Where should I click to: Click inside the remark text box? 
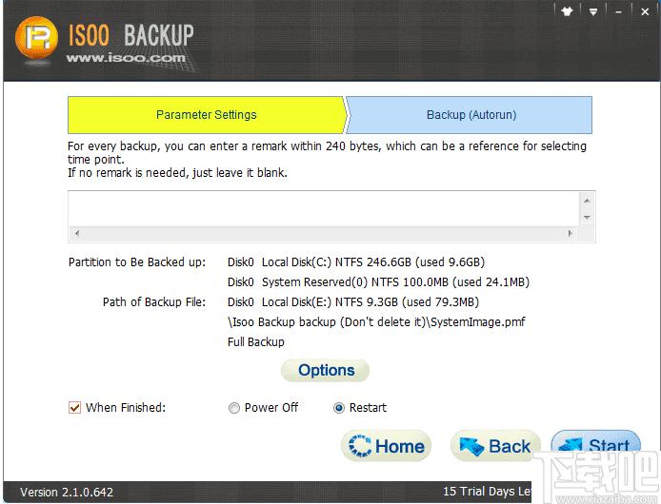[324, 209]
